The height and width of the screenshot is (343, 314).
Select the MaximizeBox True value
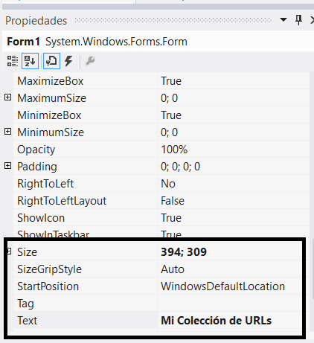coord(234,81)
